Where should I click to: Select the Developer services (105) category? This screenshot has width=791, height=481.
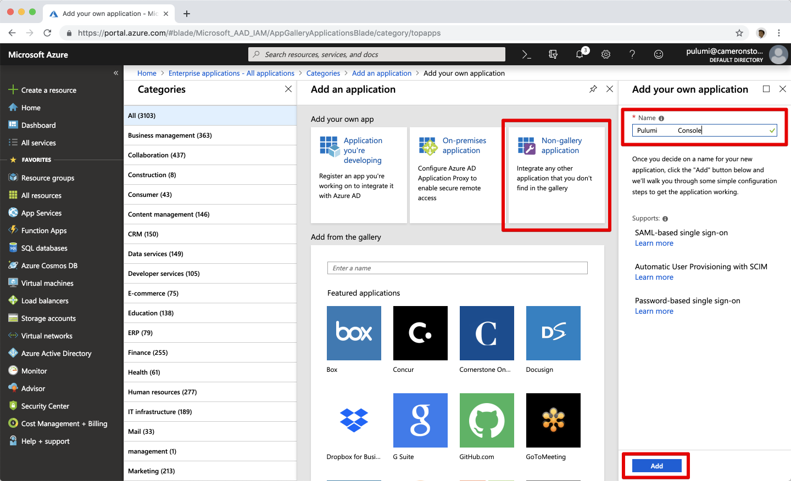(164, 274)
